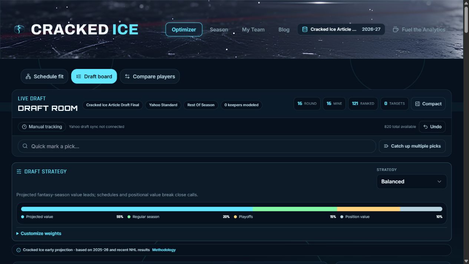Click the Playoffs legend dot
The image size is (469, 264).
(235, 217)
